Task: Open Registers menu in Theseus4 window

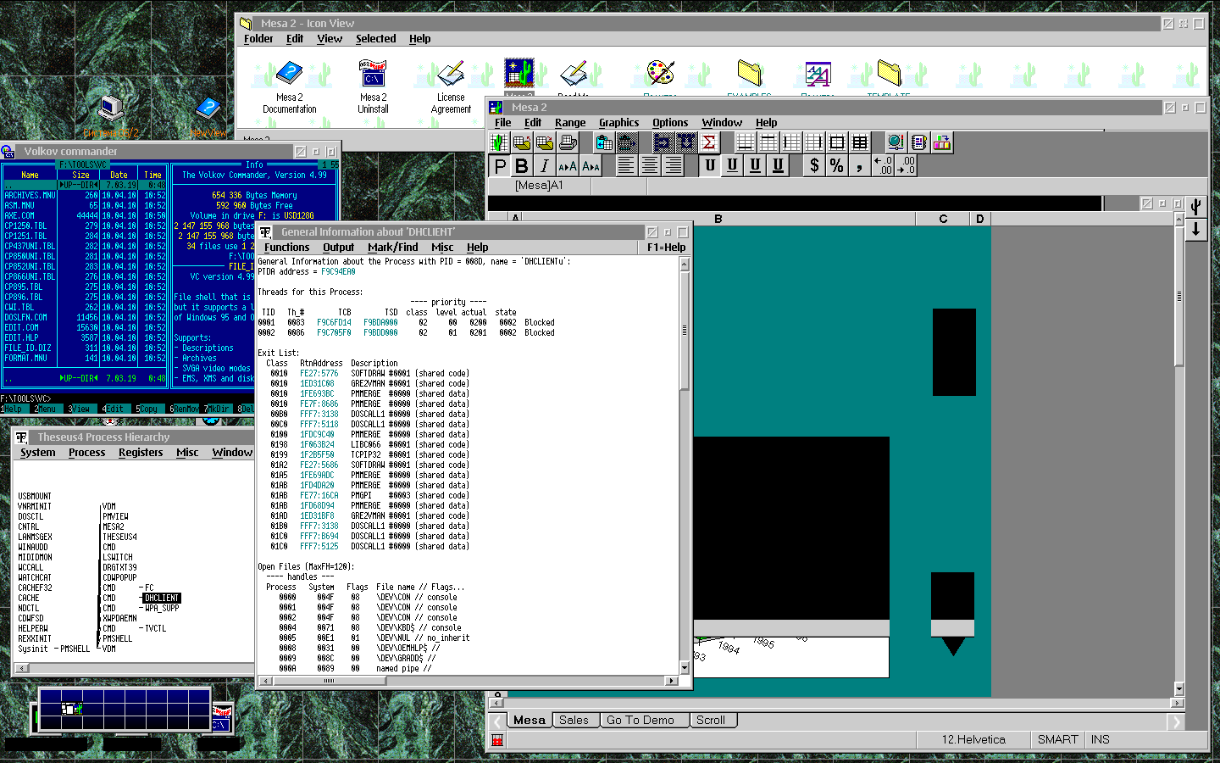Action: 141,453
